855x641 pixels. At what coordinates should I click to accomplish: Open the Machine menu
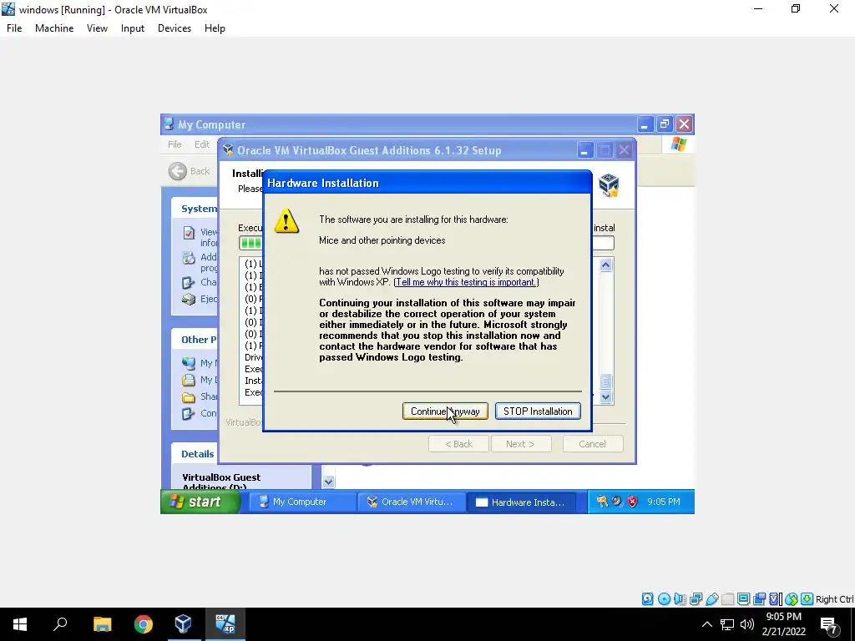(54, 28)
